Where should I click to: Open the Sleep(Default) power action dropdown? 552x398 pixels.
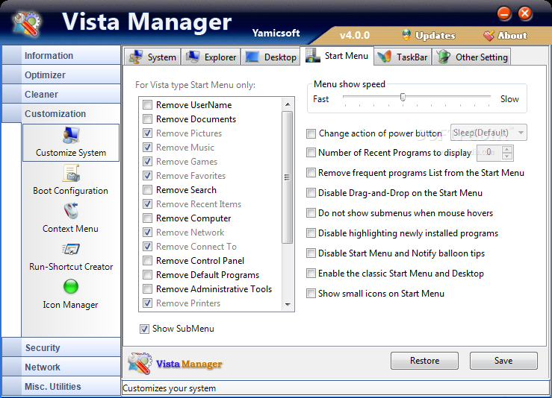[489, 133]
